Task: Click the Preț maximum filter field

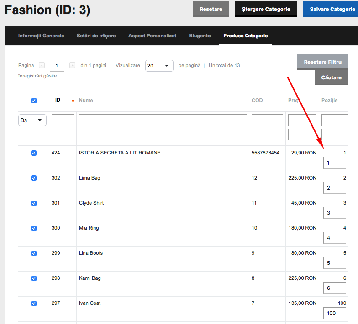Action: click(x=302, y=134)
